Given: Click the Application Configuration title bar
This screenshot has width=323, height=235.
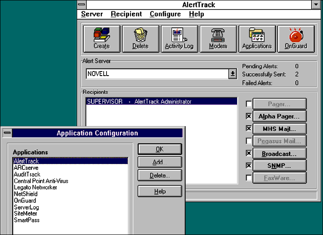Looking at the screenshot, I should point(97,133).
